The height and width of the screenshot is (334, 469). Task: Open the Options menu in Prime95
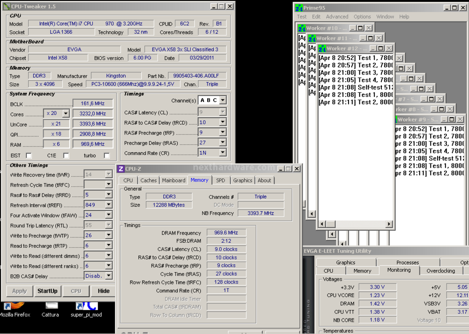coord(362,17)
